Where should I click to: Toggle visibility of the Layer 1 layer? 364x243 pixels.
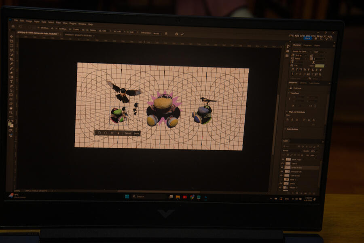(281, 179)
